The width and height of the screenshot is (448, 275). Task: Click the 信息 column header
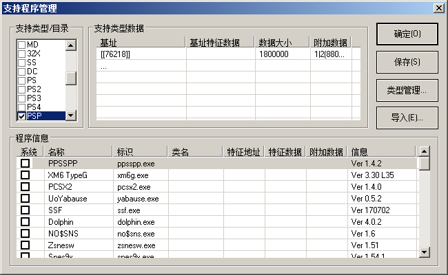tap(381, 152)
